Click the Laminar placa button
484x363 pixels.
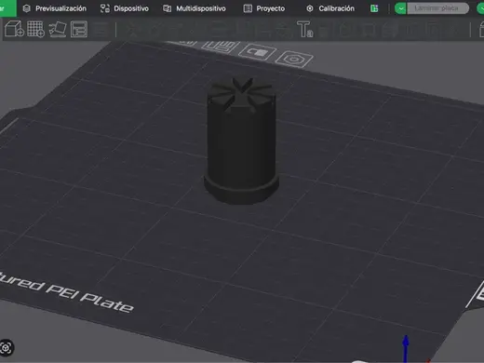(437, 8)
